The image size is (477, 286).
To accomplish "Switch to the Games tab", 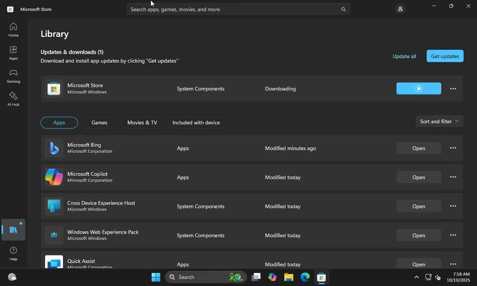I will pyautogui.click(x=99, y=123).
